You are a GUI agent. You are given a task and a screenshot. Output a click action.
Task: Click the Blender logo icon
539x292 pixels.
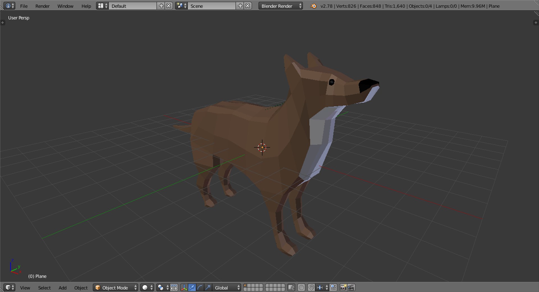313,6
